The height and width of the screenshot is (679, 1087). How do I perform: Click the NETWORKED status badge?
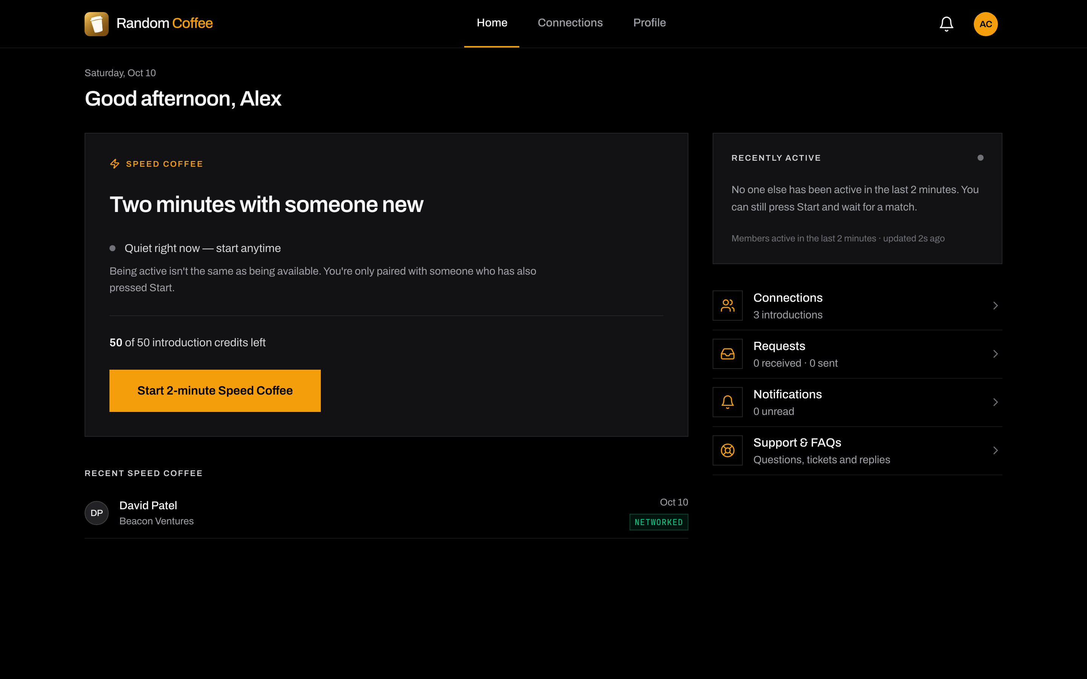pos(659,522)
